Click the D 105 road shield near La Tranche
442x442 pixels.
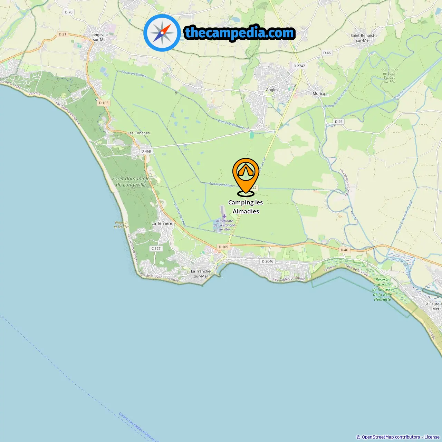pos(223,247)
